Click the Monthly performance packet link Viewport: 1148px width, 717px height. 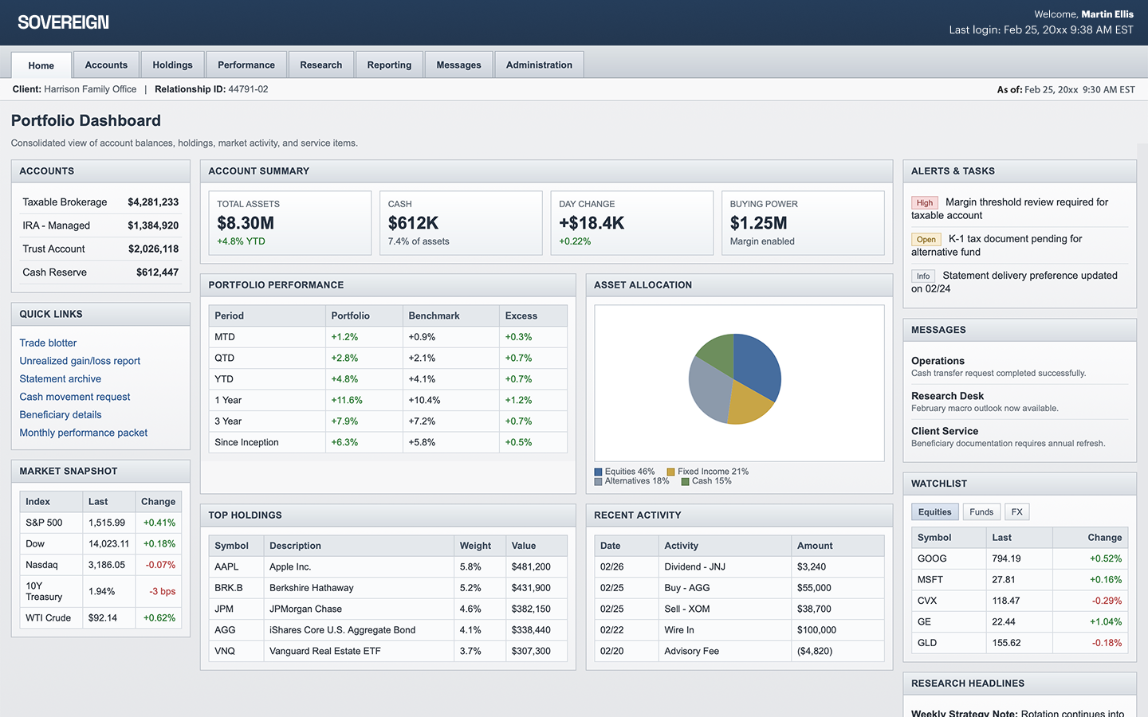[84, 433]
